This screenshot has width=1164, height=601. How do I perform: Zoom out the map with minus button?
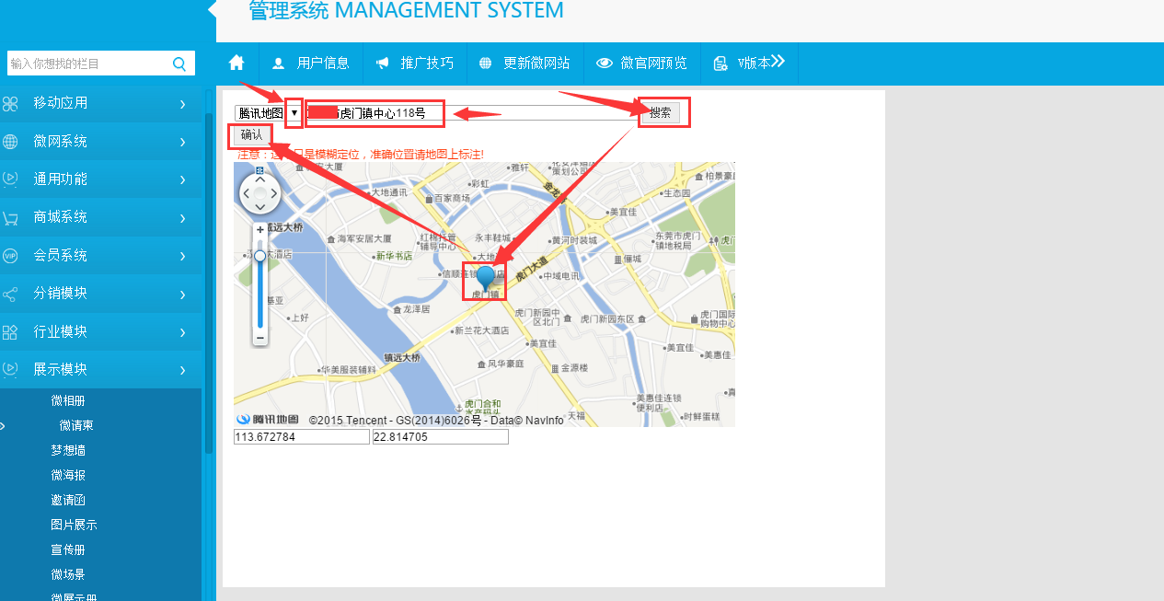coord(260,338)
